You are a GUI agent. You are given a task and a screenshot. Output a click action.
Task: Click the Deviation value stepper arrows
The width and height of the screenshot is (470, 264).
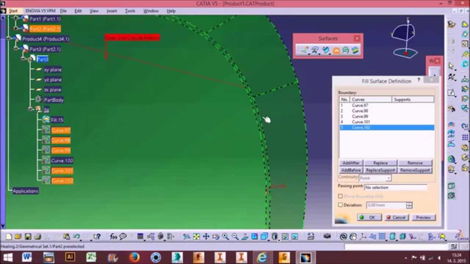click(409, 205)
